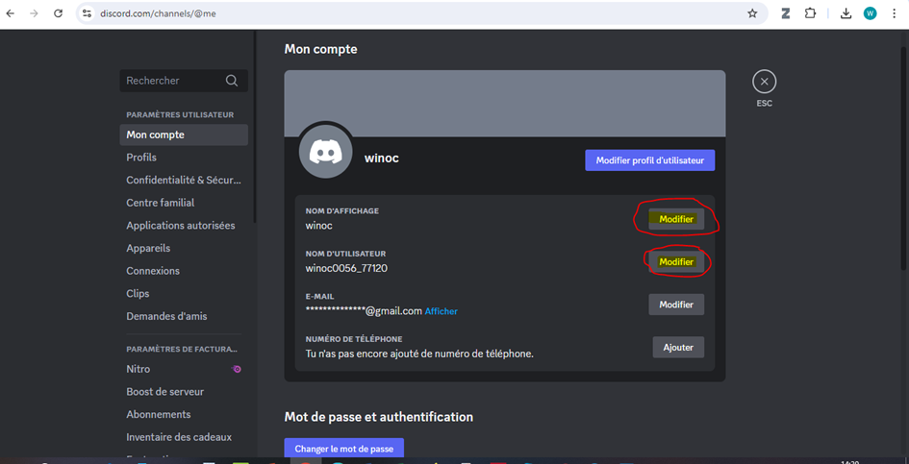This screenshot has height=464, width=909.
Task: Reload the page with browser refresh icon
Action: [58, 13]
